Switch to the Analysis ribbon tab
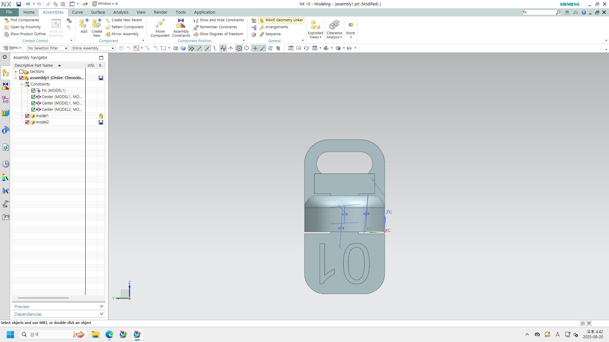This screenshot has width=609, height=342. (x=121, y=12)
